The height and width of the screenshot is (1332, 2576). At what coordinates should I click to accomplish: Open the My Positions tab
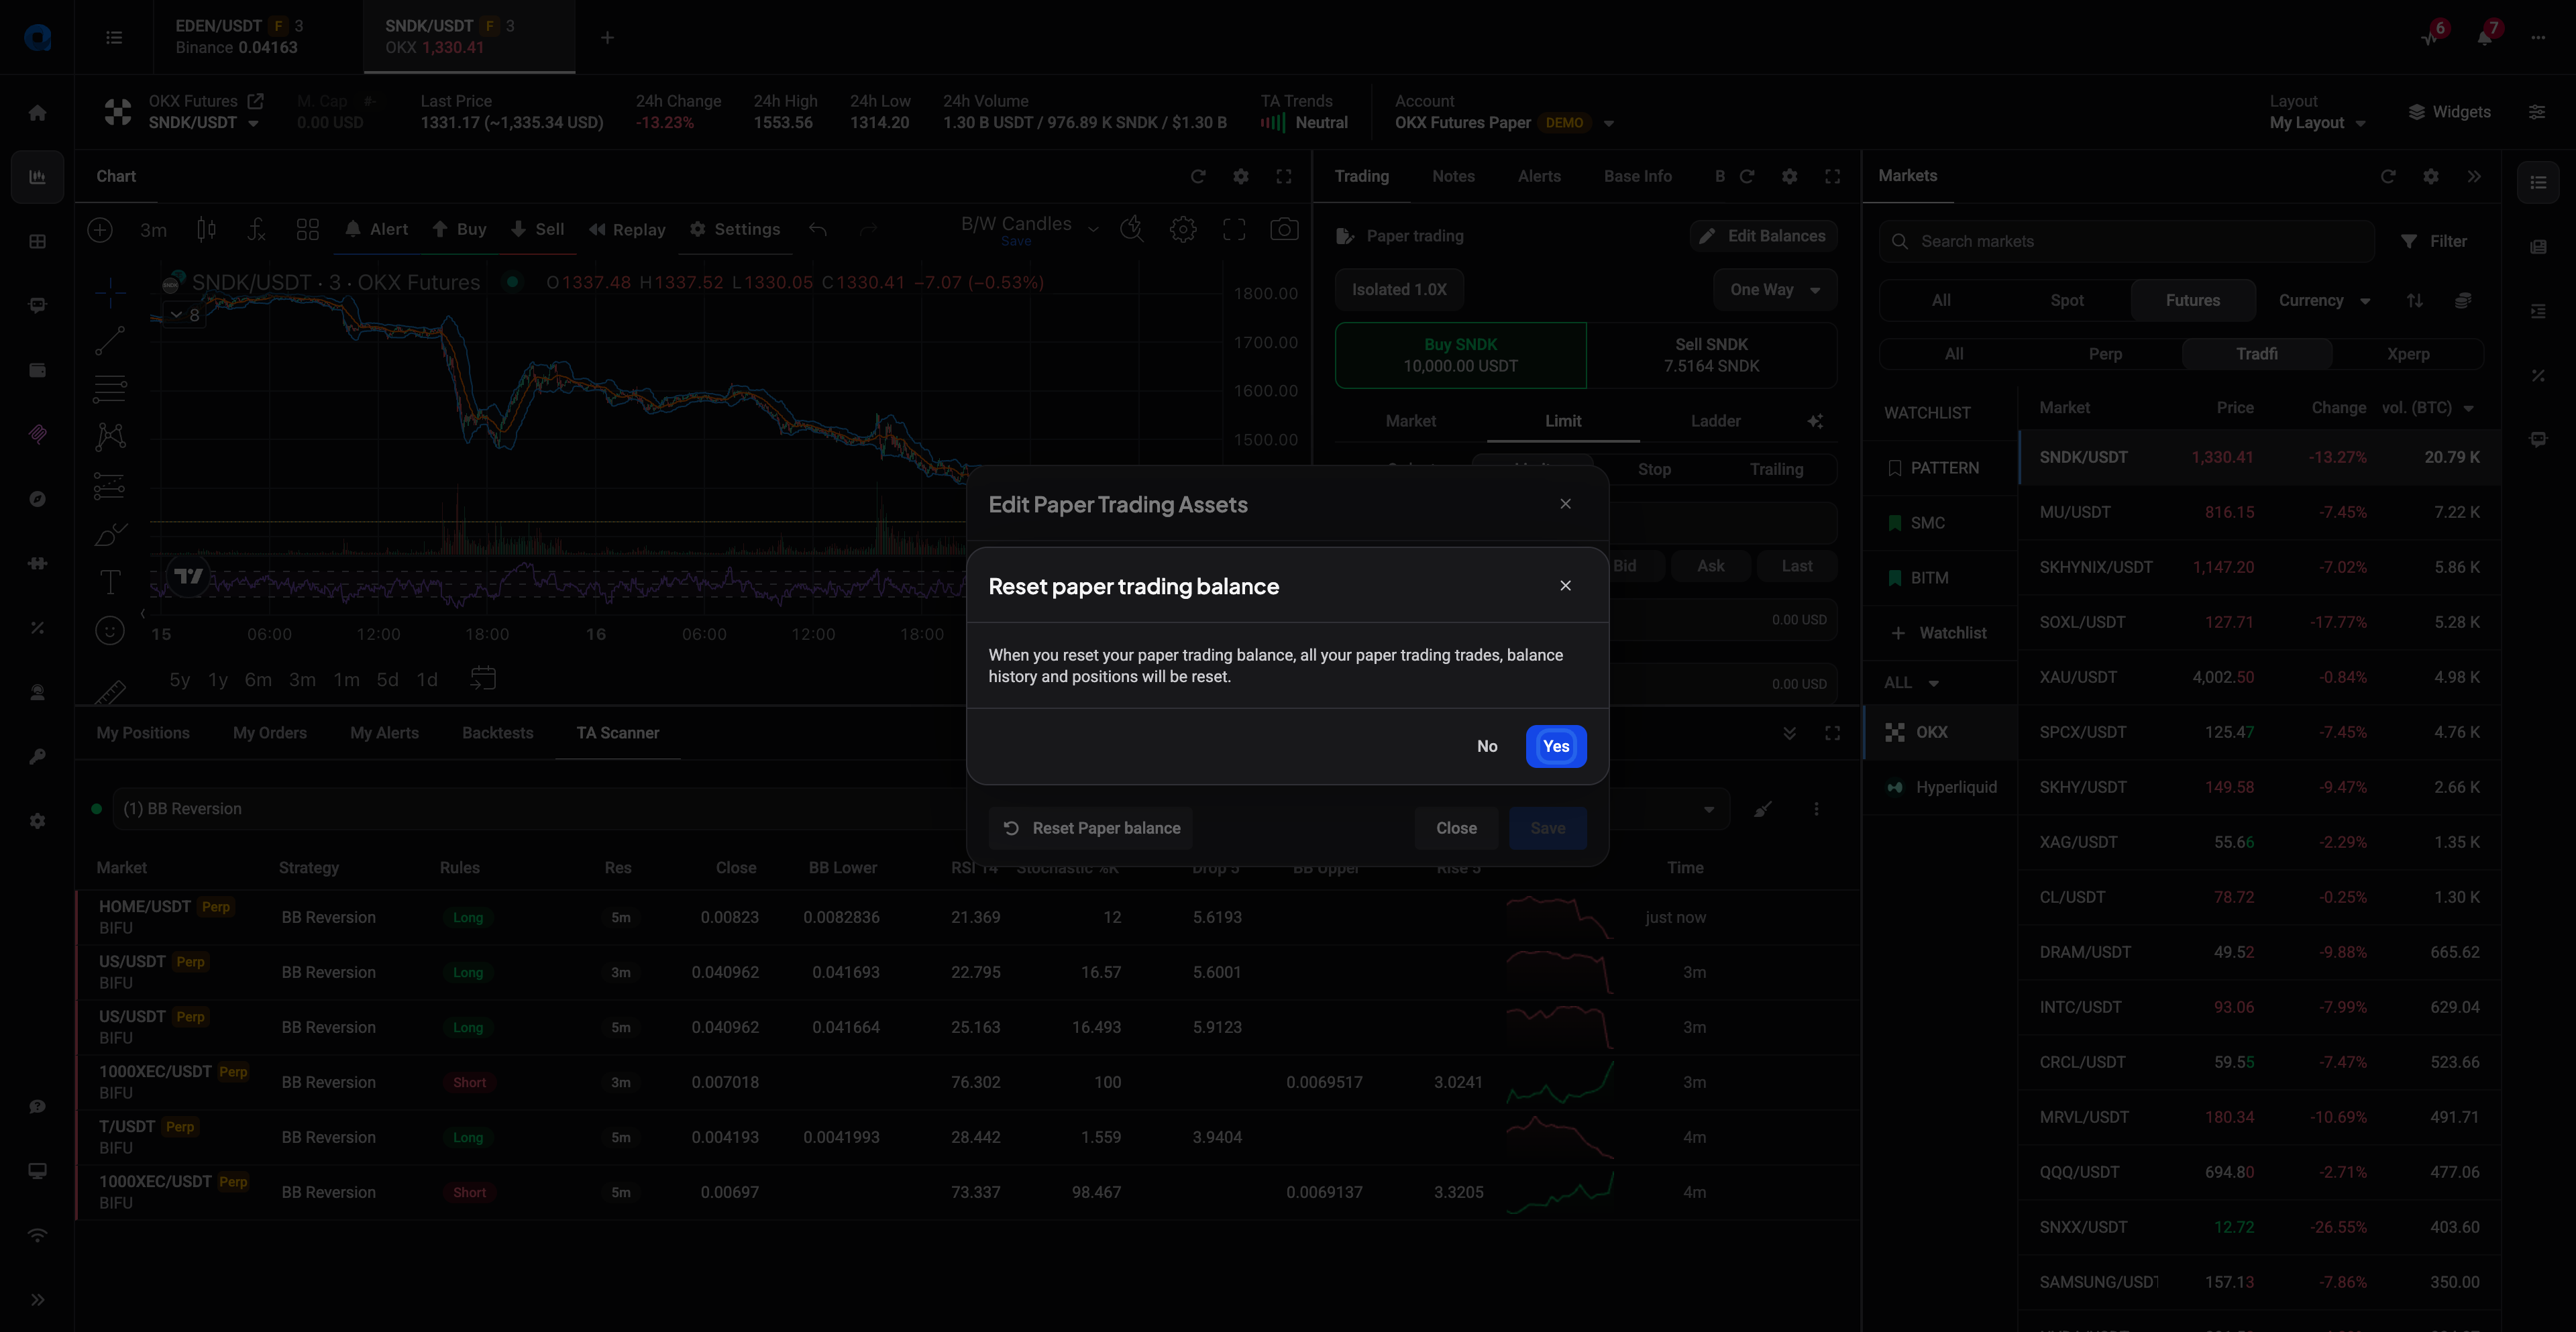pos(143,733)
